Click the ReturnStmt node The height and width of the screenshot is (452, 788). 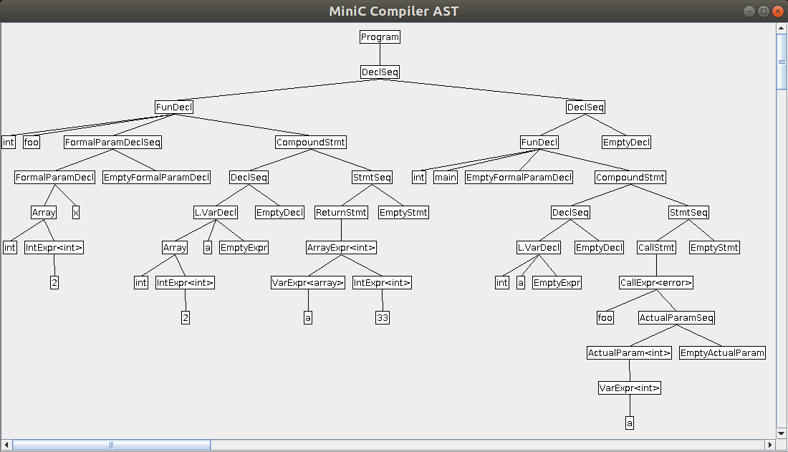(x=341, y=213)
